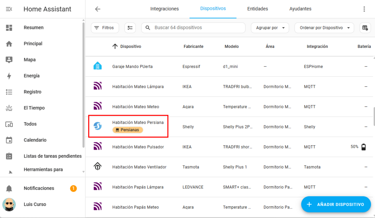This screenshot has width=375, height=218.
Task: Open Energía from the sidebar
Action: click(x=31, y=76)
